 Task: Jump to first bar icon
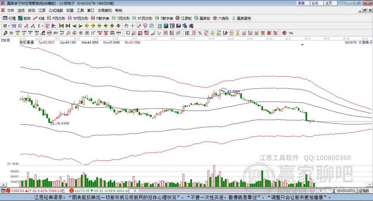point(62,26)
